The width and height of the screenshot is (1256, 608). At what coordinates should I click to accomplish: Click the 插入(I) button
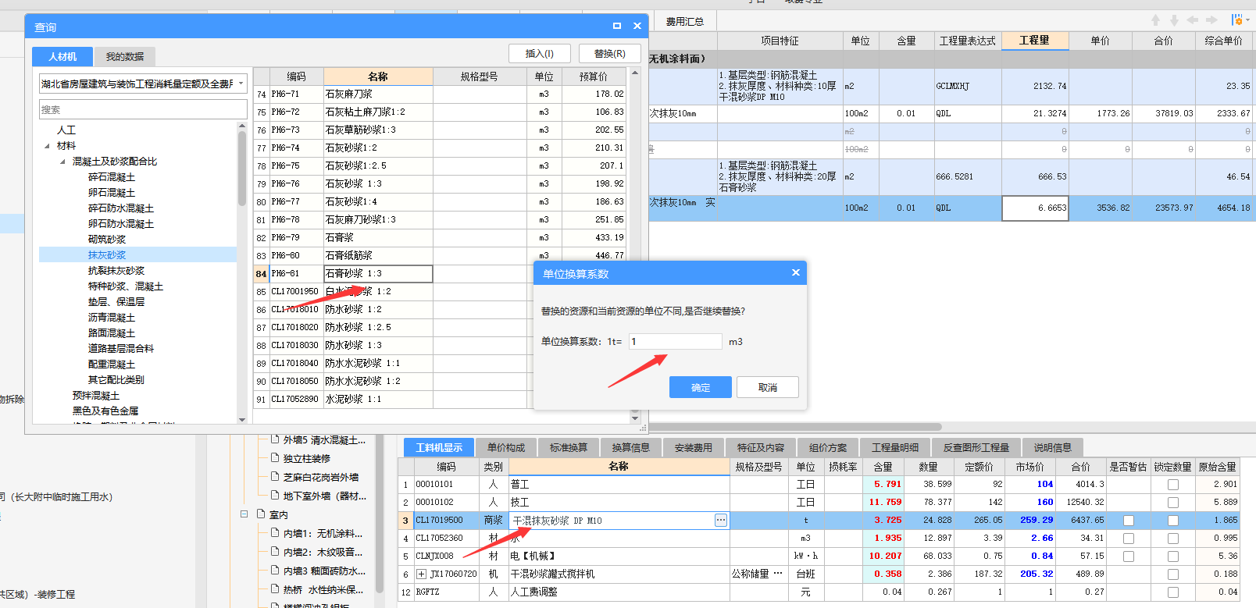pyautogui.click(x=540, y=54)
